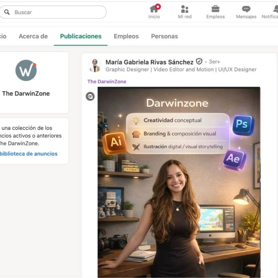Click The DarwinZone company logo

26,70
